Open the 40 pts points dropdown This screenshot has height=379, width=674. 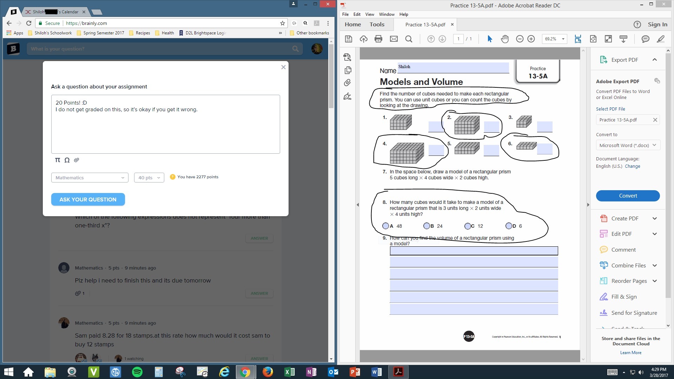(149, 178)
